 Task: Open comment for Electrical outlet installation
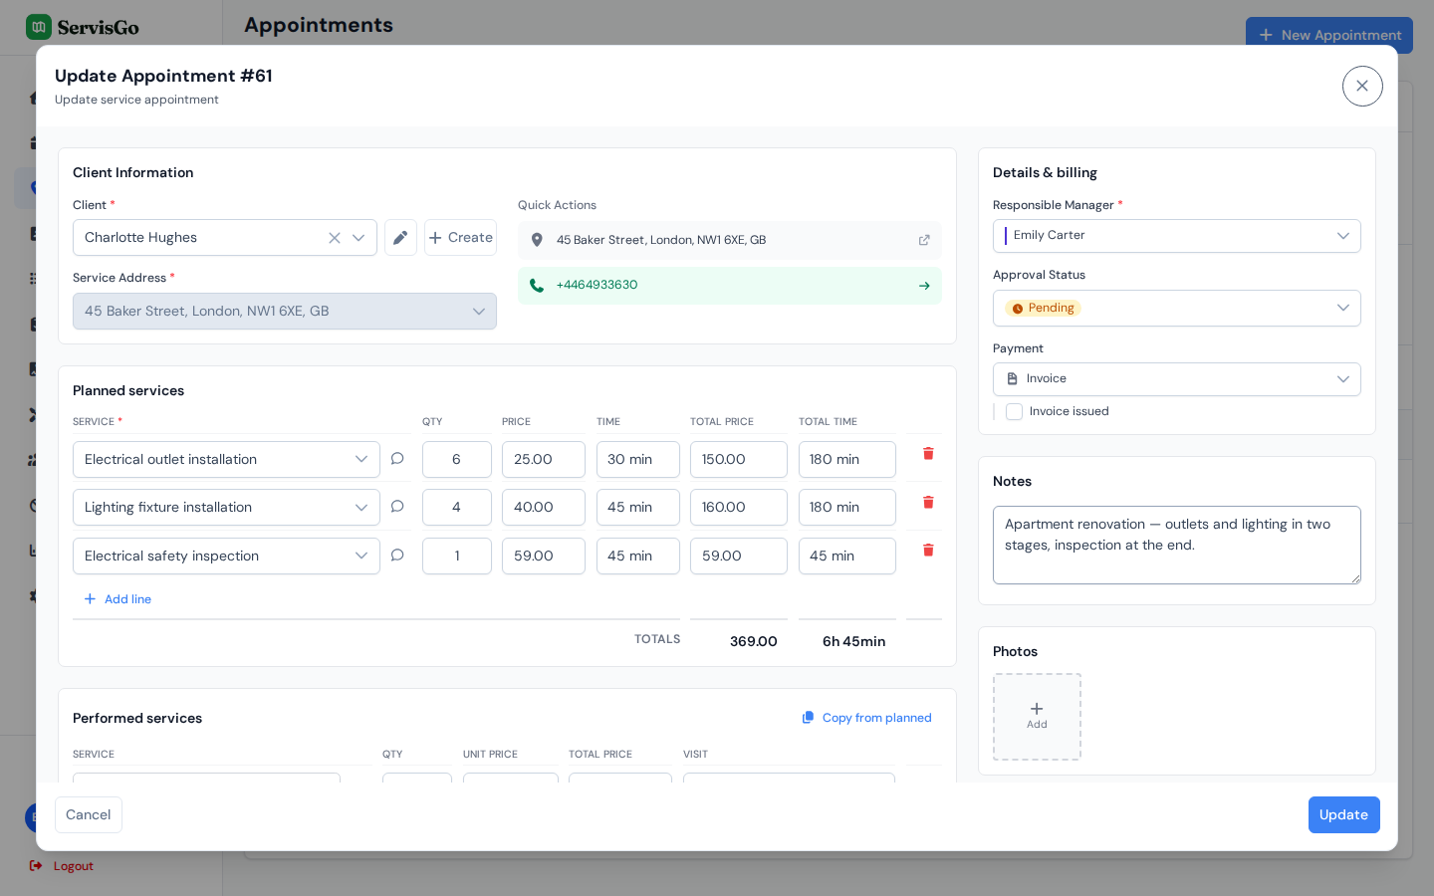click(397, 459)
